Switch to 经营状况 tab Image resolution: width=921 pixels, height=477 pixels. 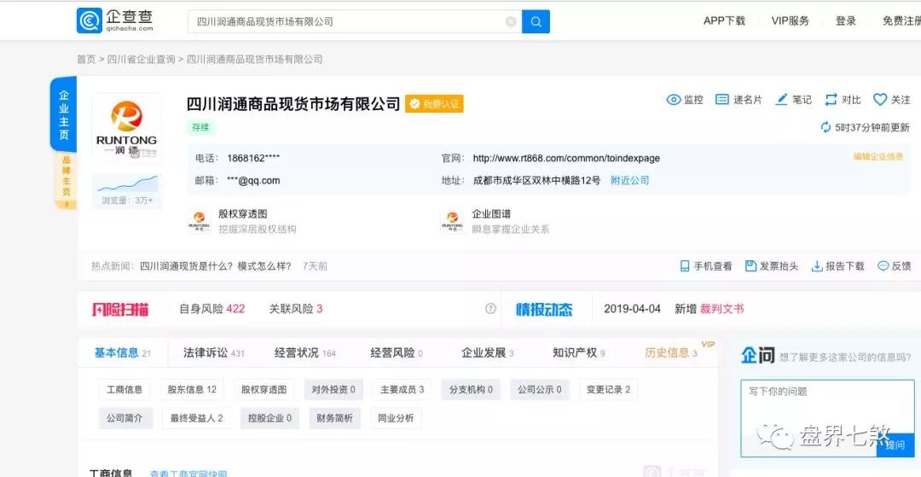point(304,353)
